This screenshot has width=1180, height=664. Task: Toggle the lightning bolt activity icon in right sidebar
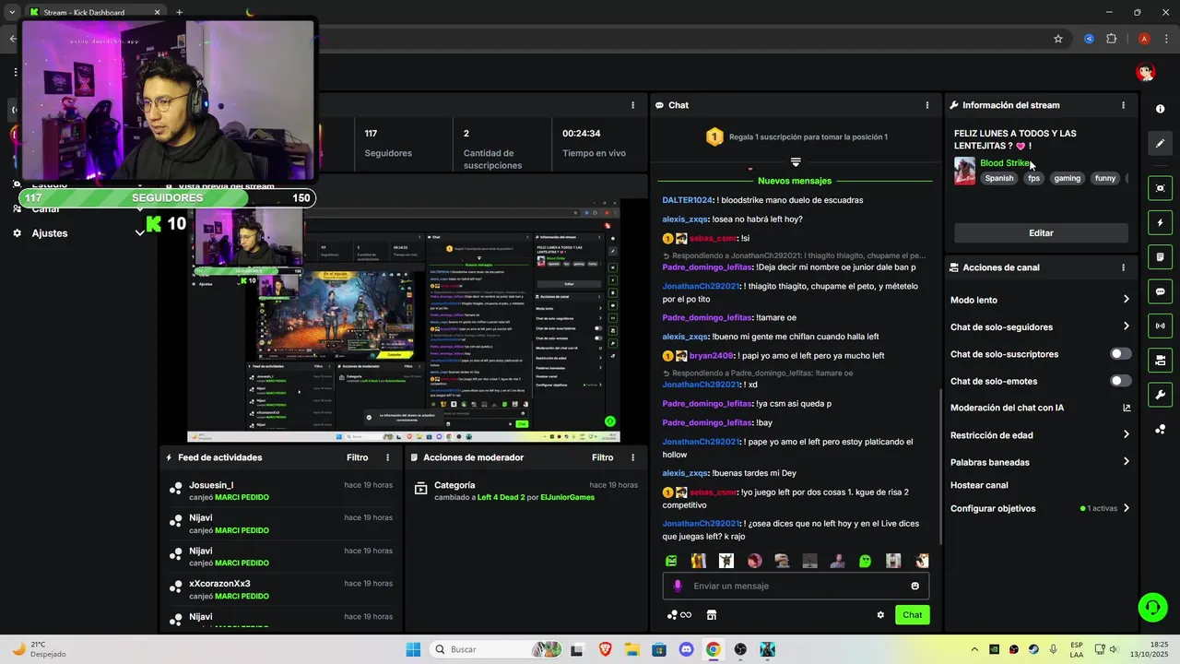1160,223
